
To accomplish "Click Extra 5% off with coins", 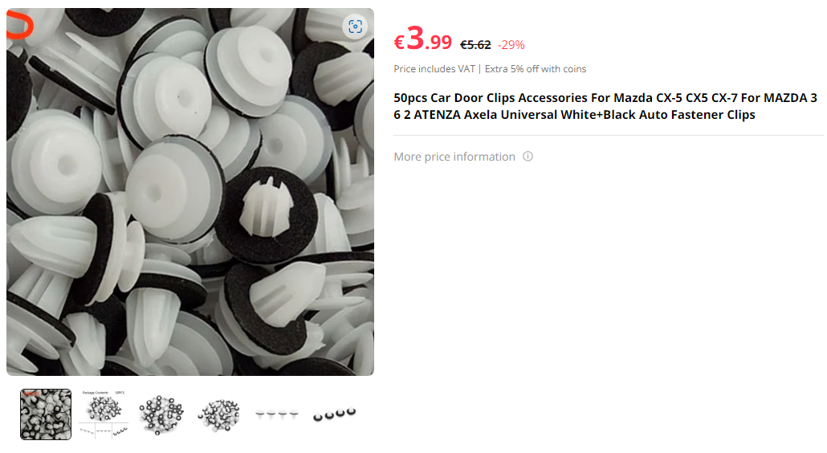I will [536, 68].
